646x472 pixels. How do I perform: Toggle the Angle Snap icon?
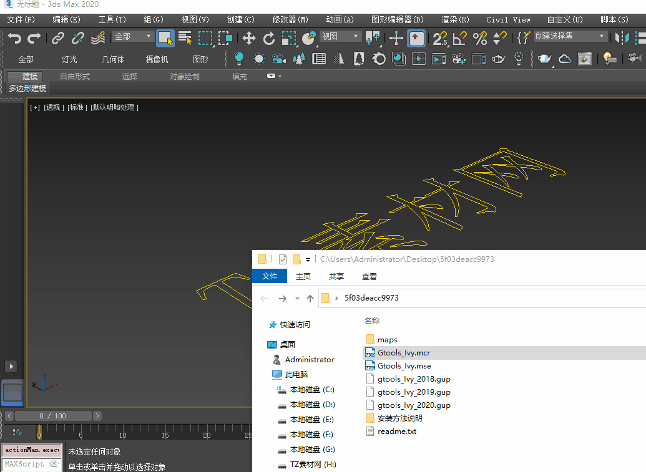point(460,39)
